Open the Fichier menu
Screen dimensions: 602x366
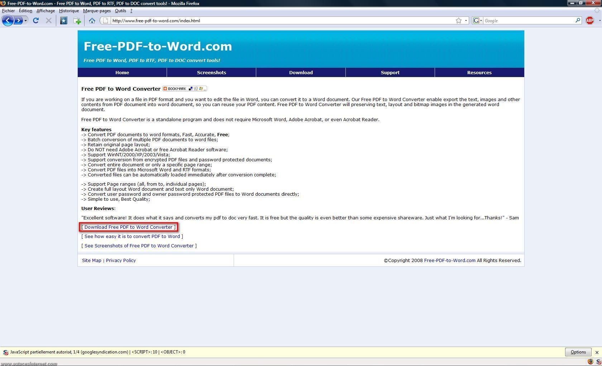coord(8,11)
